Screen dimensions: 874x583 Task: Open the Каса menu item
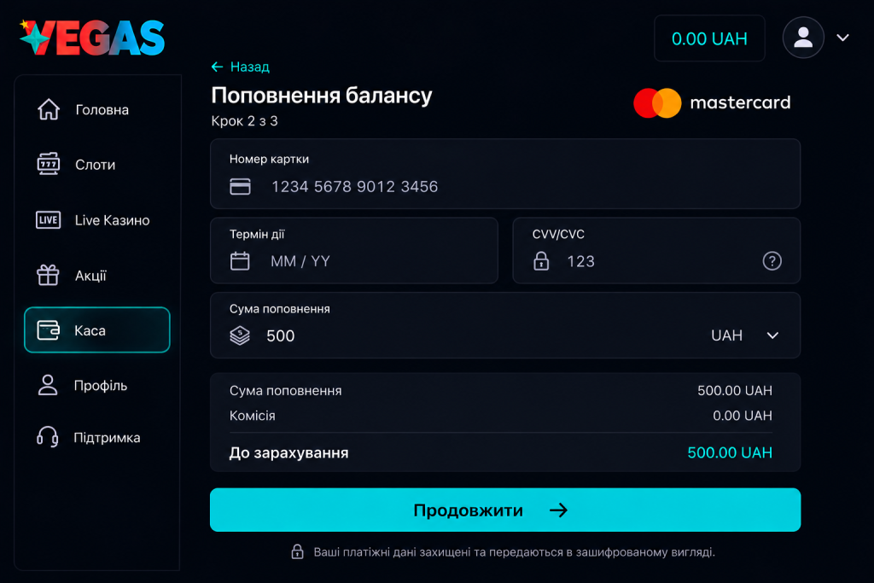(97, 330)
